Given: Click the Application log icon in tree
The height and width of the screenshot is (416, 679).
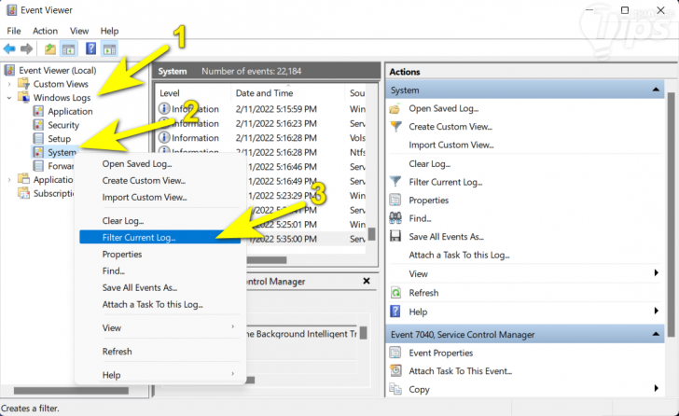Looking at the screenshot, I should pos(38,111).
